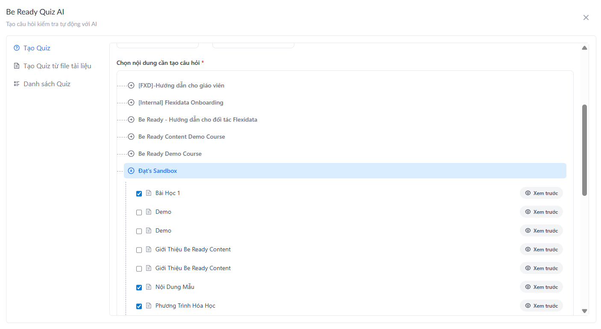Select the [FXD]-Hướng dẫn cho giáo viên label

pos(181,85)
